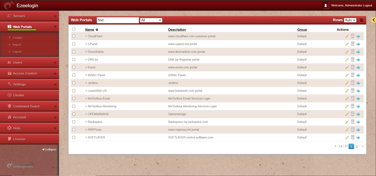Open the DirectAdmin portal using arrow icon
This screenshot has height=176, width=376.
[x=358, y=52]
